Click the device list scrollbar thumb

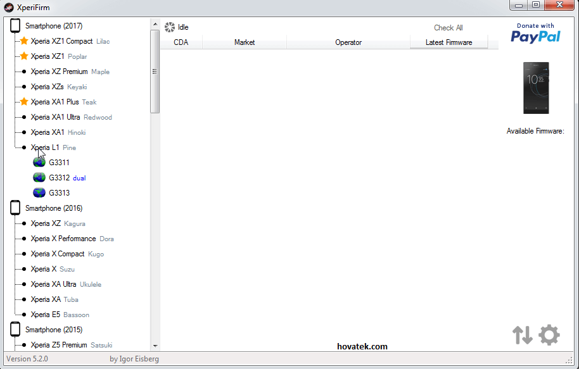(155, 72)
